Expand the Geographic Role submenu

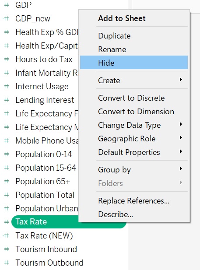coord(134,139)
